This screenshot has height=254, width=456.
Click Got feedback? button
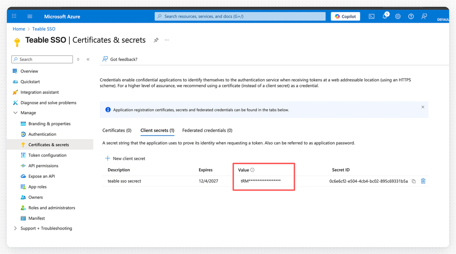point(120,59)
